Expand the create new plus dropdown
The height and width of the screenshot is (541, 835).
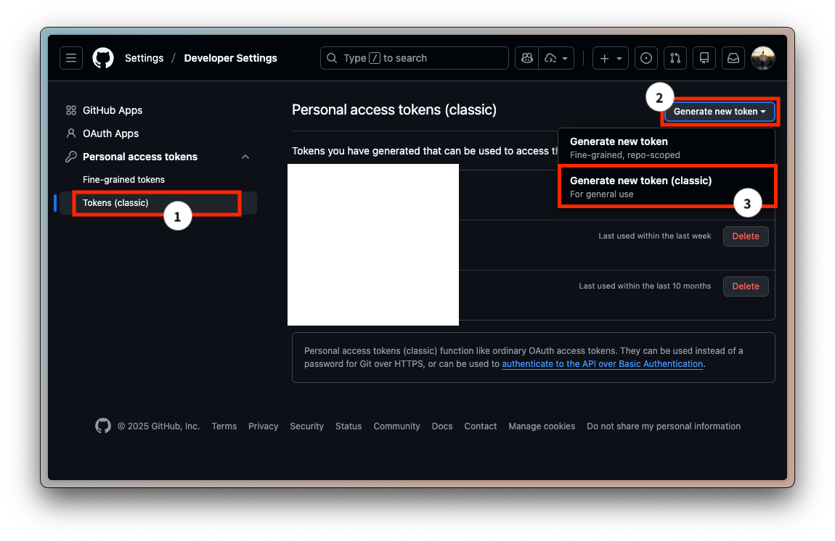click(x=611, y=58)
